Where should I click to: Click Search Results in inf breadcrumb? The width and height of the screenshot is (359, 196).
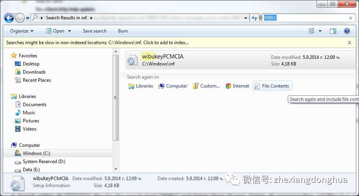click(x=66, y=18)
